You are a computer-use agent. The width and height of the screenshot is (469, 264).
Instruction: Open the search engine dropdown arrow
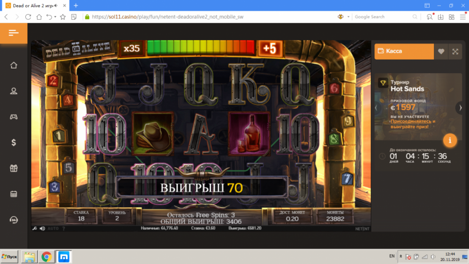[348, 17]
